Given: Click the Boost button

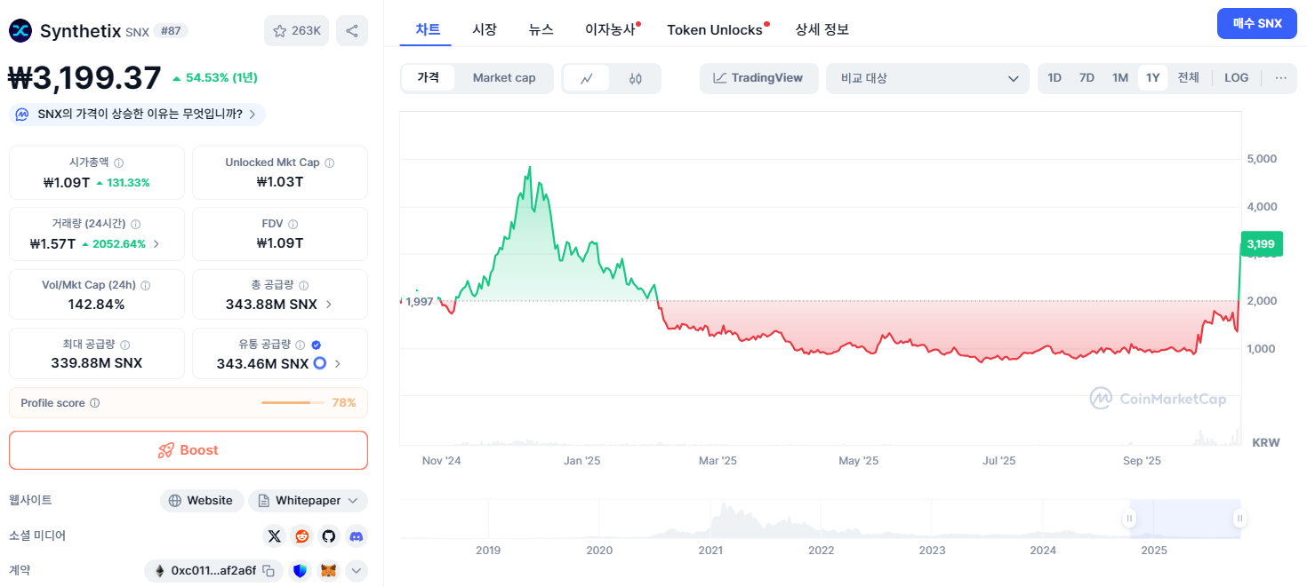Looking at the screenshot, I should 188,450.
